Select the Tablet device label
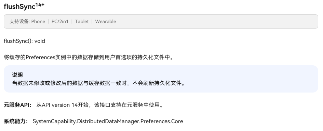 [x=82, y=21]
